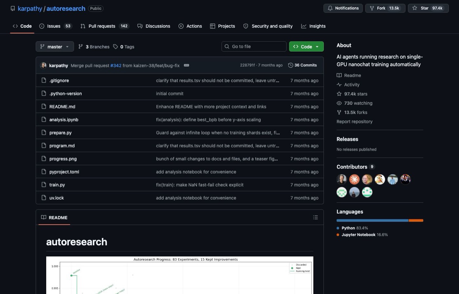Open the train.py file

pyautogui.click(x=57, y=185)
